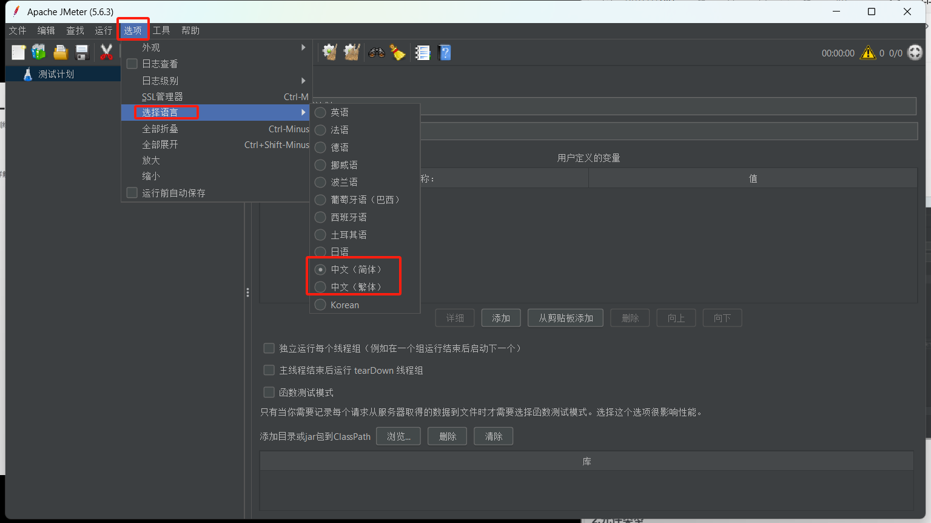This screenshot has width=931, height=523.
Task: Click 从剪贴板添加 button
Action: [x=566, y=318]
